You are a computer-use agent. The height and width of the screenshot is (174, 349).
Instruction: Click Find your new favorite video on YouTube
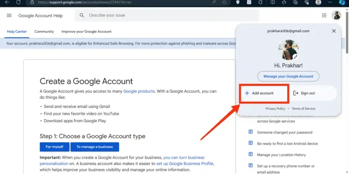point(81,114)
